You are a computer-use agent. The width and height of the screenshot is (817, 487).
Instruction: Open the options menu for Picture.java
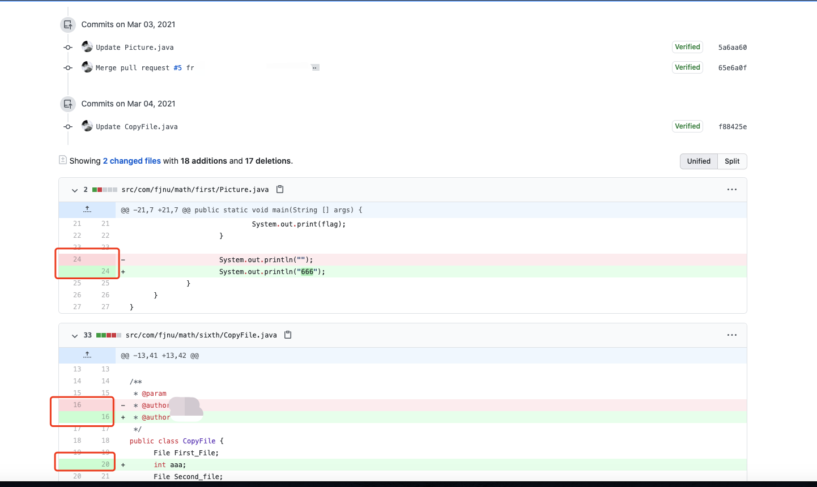coord(732,190)
